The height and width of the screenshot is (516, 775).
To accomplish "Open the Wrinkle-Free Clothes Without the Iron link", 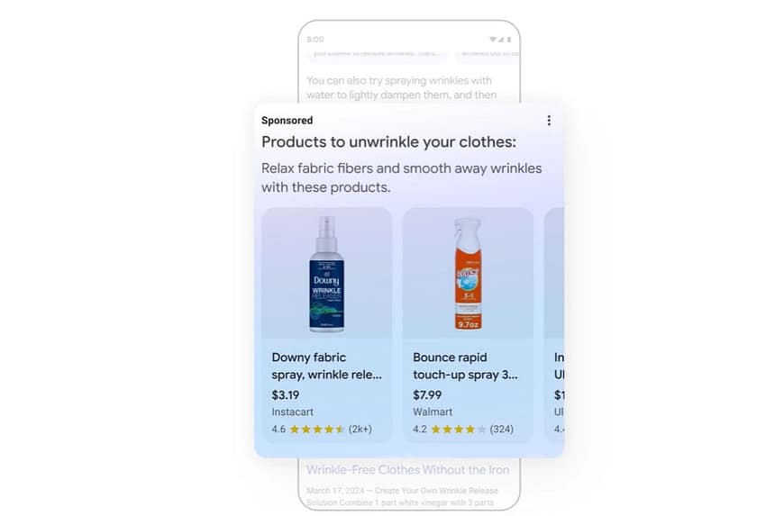I will point(407,469).
